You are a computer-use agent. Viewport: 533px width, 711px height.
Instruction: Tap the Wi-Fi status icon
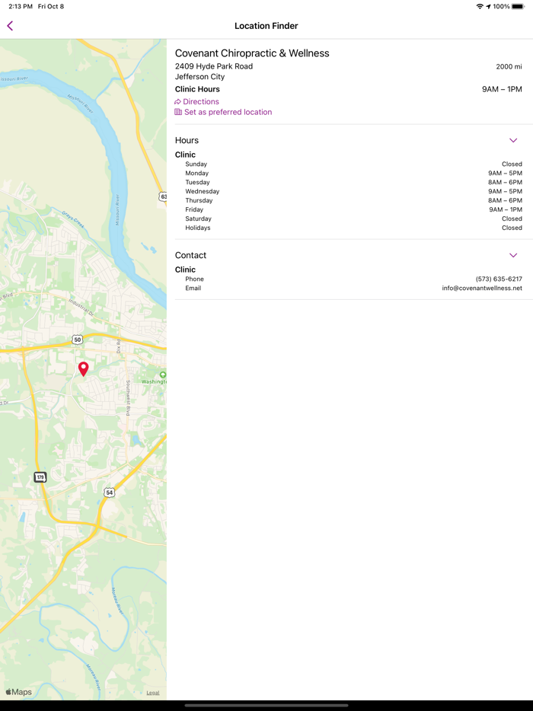480,6
